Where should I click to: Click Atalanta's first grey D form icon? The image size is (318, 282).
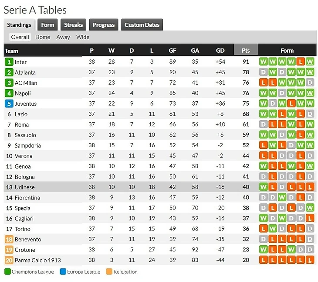point(263,72)
